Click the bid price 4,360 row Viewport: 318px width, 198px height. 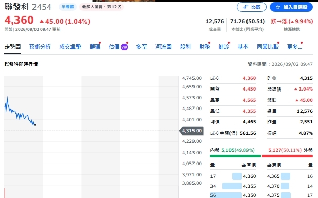click(x=233, y=176)
